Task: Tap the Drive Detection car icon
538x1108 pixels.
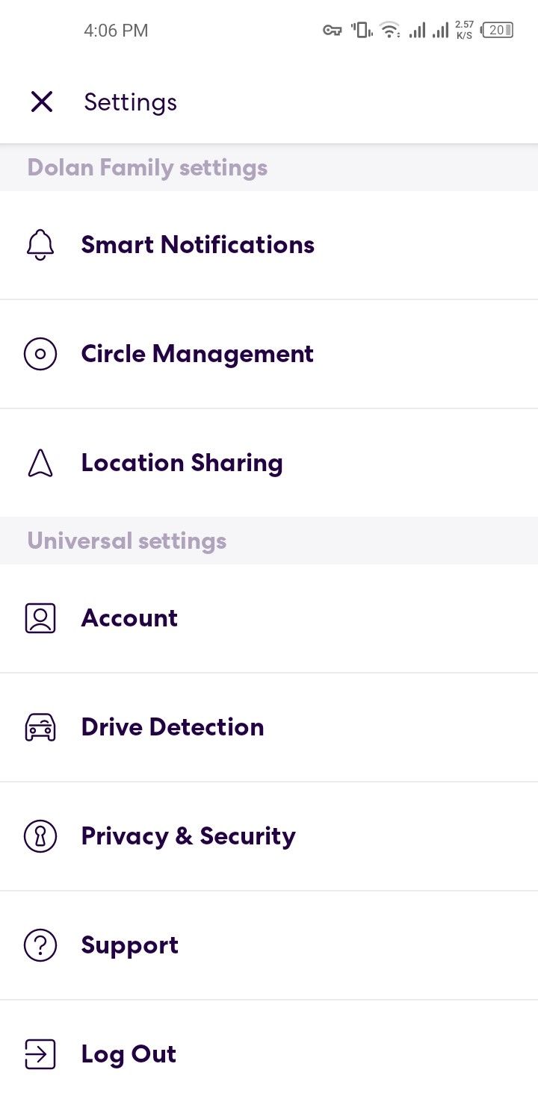Action: click(40, 727)
